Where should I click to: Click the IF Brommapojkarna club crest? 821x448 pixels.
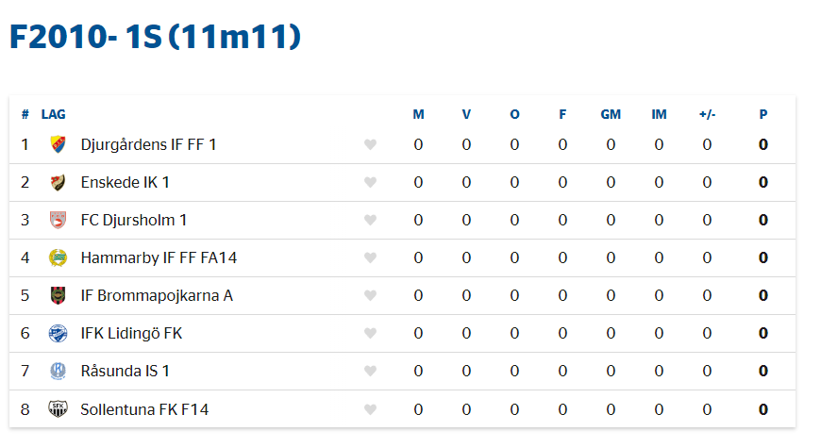pyautogui.click(x=58, y=295)
